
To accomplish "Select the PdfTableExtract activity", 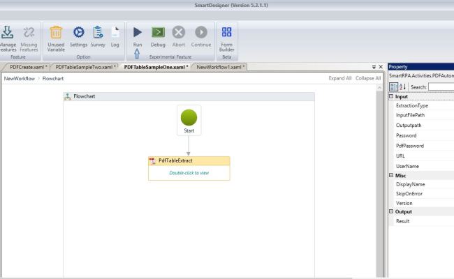I will 189,169.
